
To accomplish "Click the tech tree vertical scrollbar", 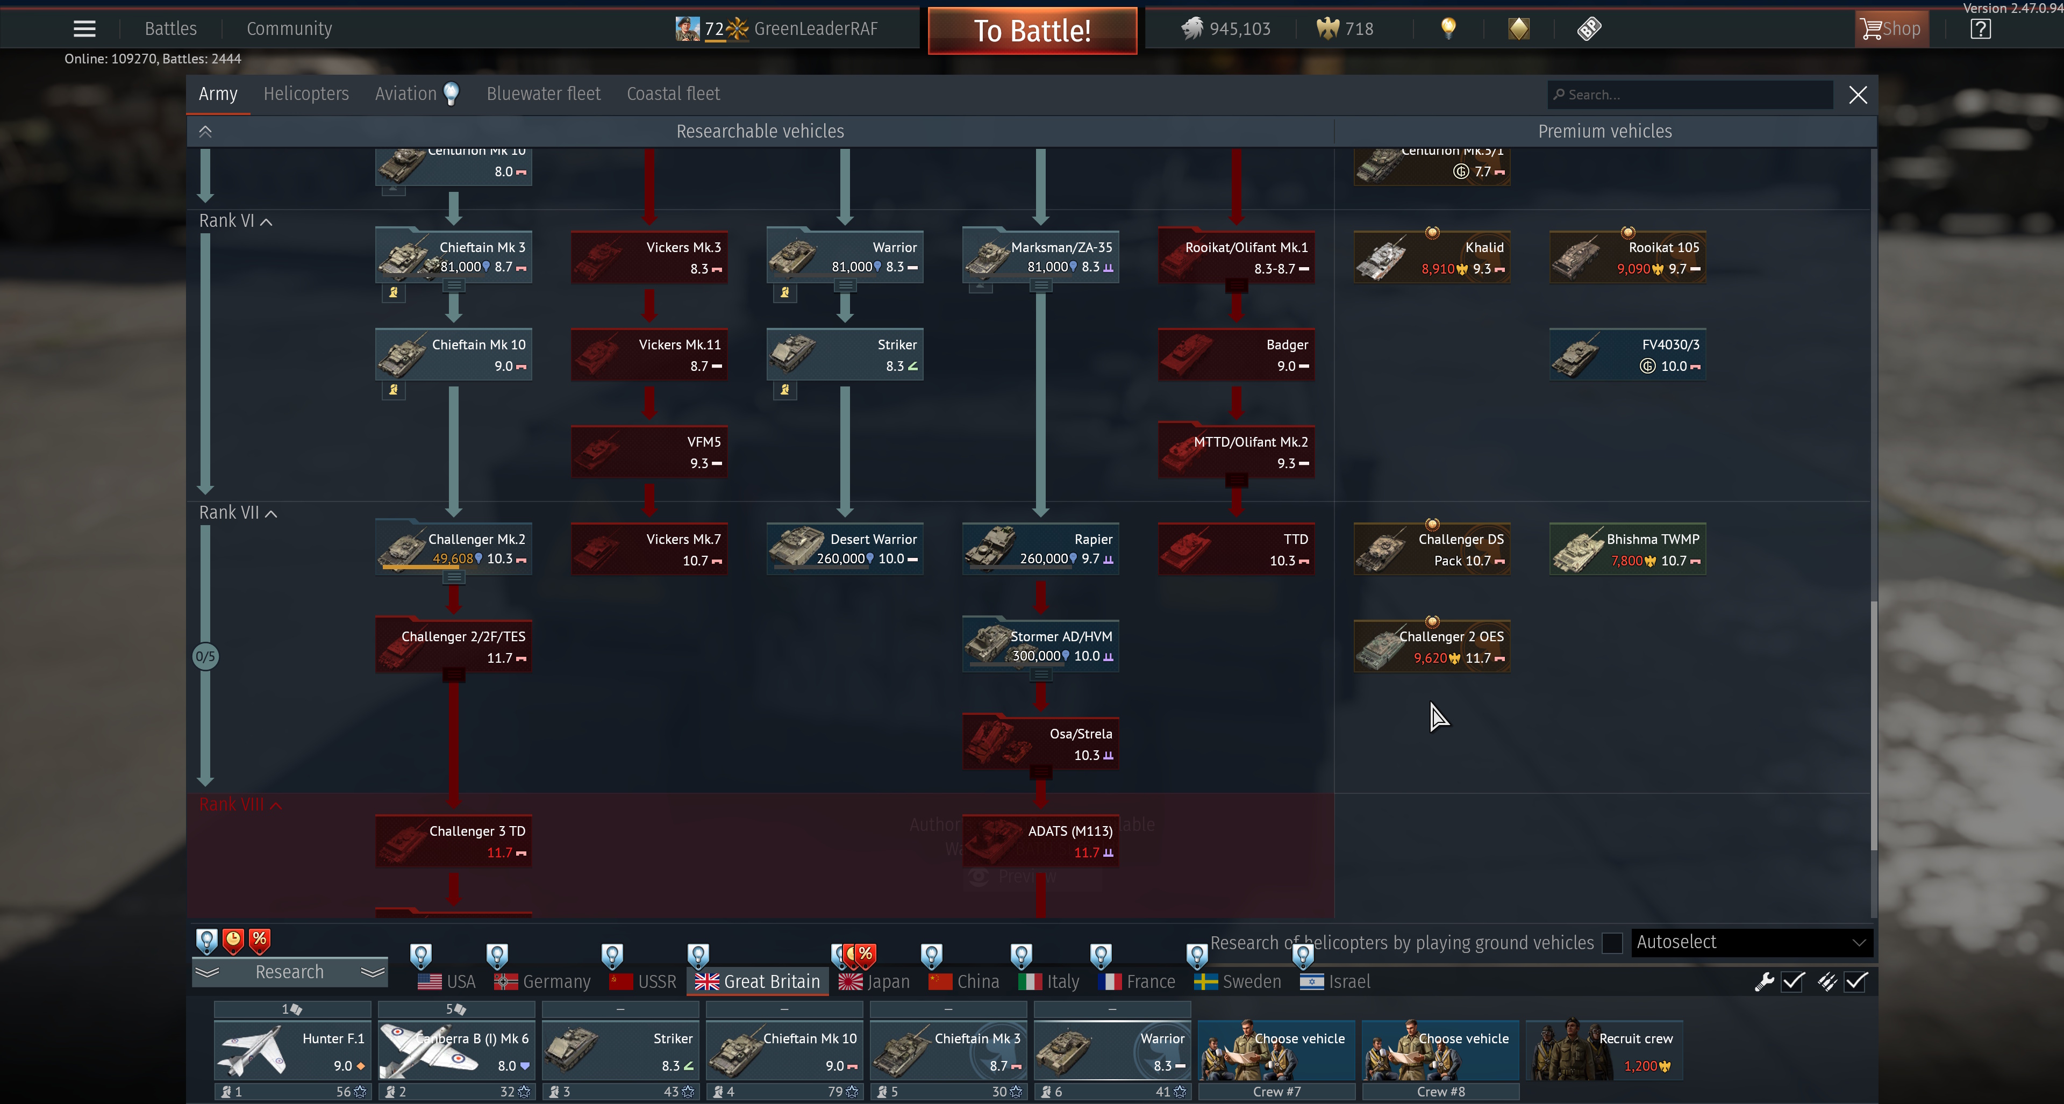I will click(1873, 725).
